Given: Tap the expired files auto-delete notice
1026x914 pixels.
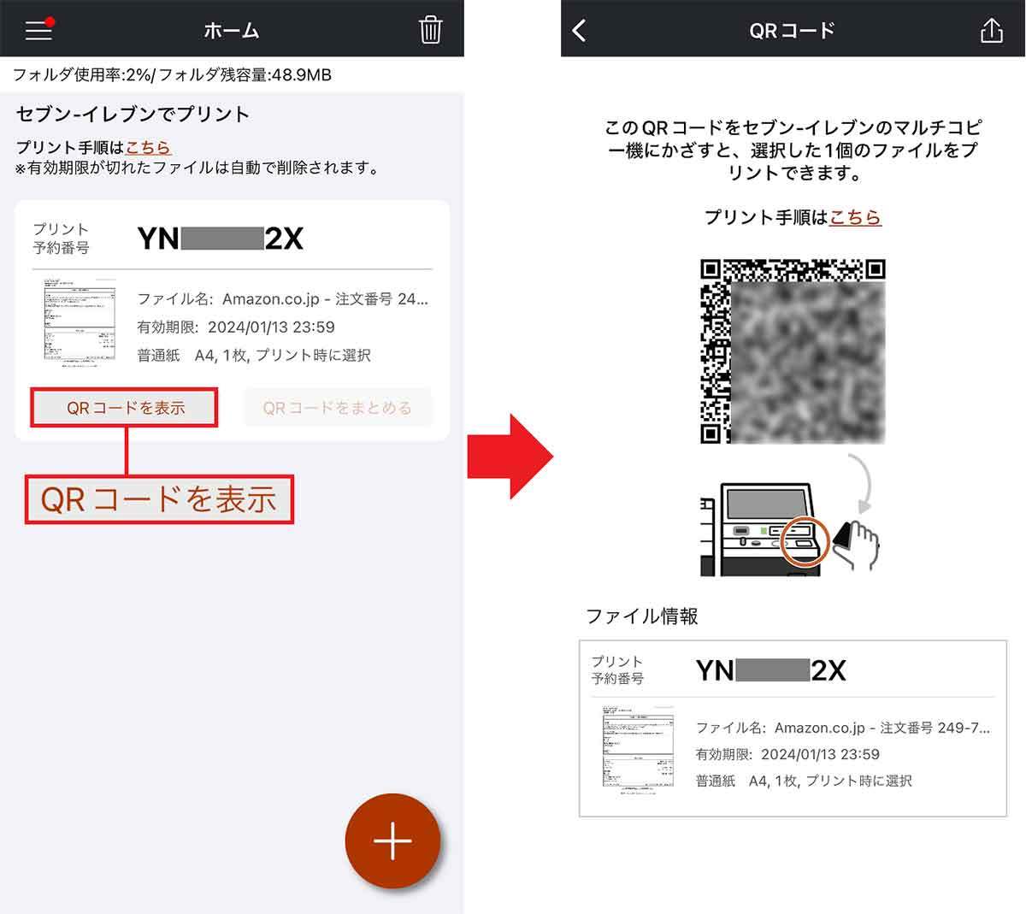Looking at the screenshot, I should pos(198,168).
